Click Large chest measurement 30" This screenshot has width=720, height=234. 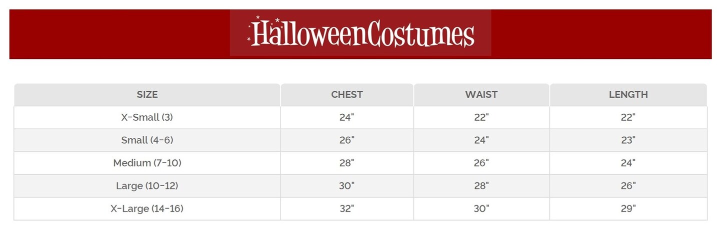pos(346,186)
